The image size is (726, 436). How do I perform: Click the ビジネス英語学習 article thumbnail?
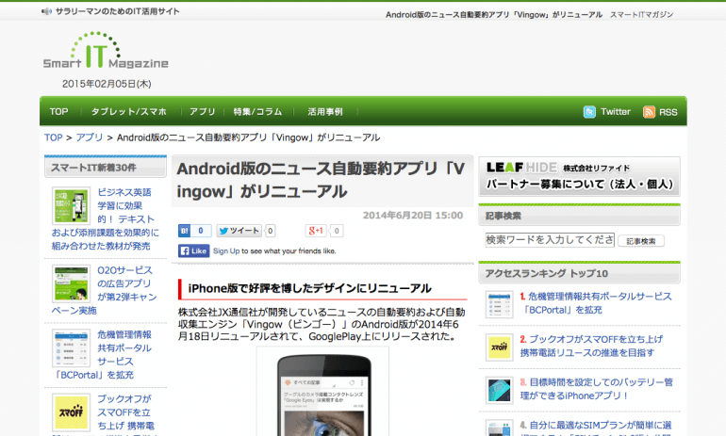[71, 205]
